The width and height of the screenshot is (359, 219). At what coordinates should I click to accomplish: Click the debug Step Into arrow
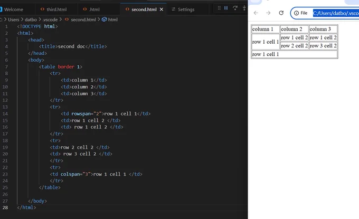click(x=244, y=8)
